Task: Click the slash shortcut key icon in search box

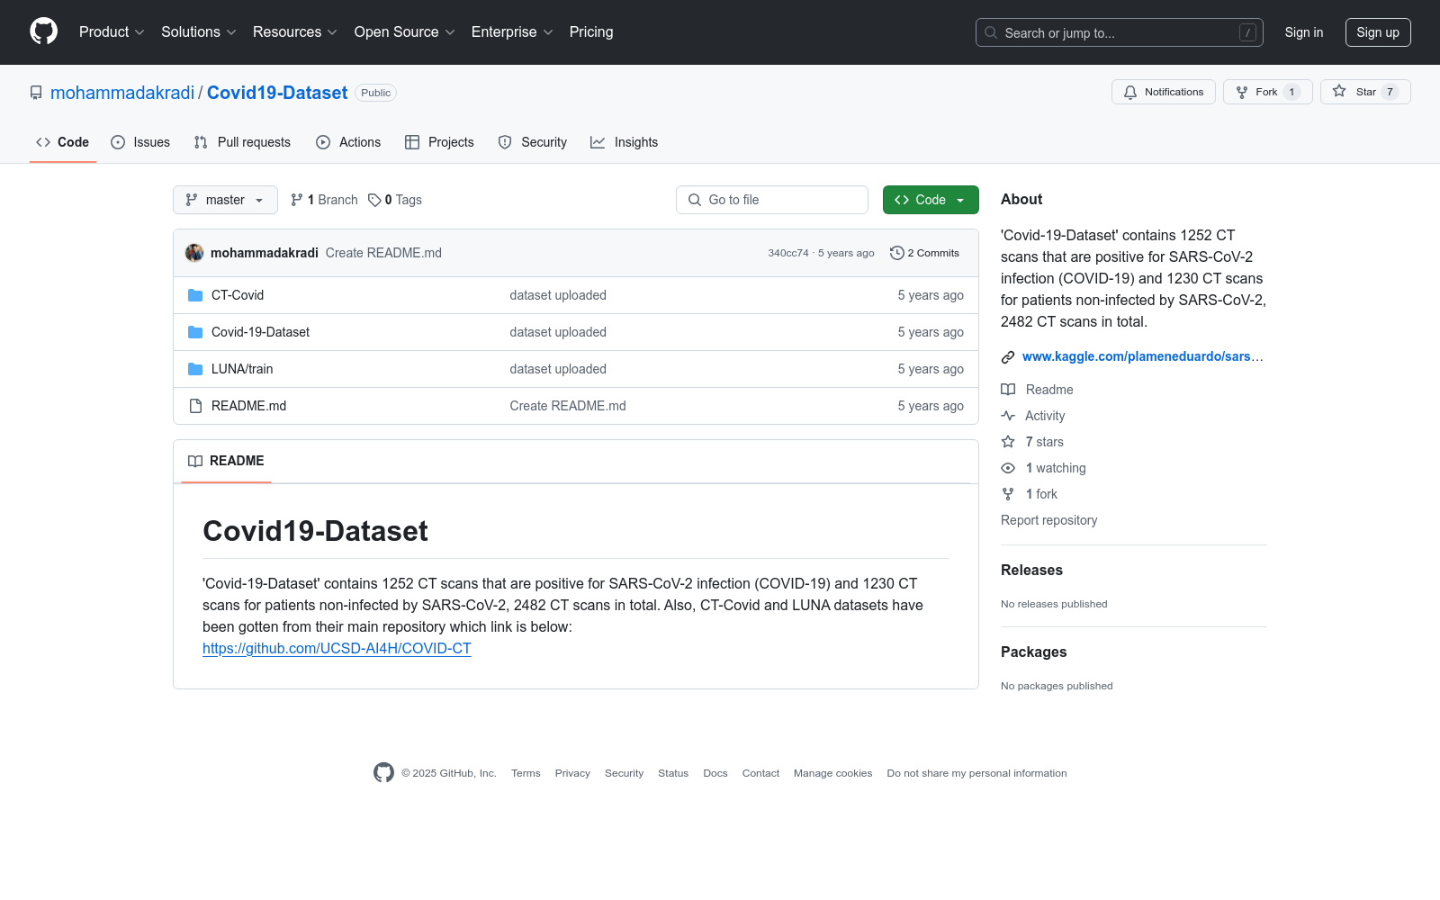Action: tap(1247, 32)
